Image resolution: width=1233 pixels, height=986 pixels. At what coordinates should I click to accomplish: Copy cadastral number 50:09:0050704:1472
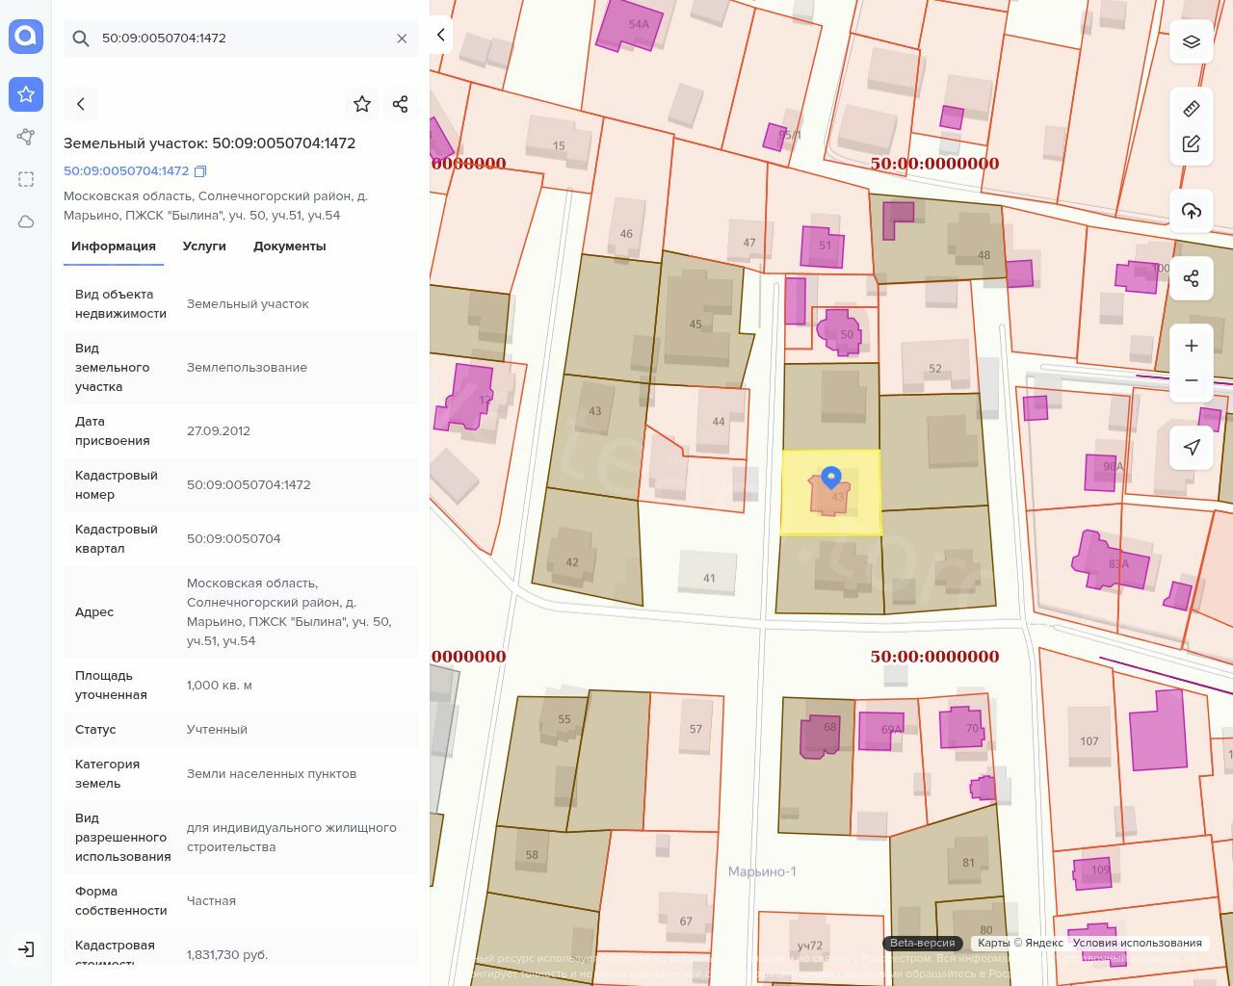[x=200, y=171]
